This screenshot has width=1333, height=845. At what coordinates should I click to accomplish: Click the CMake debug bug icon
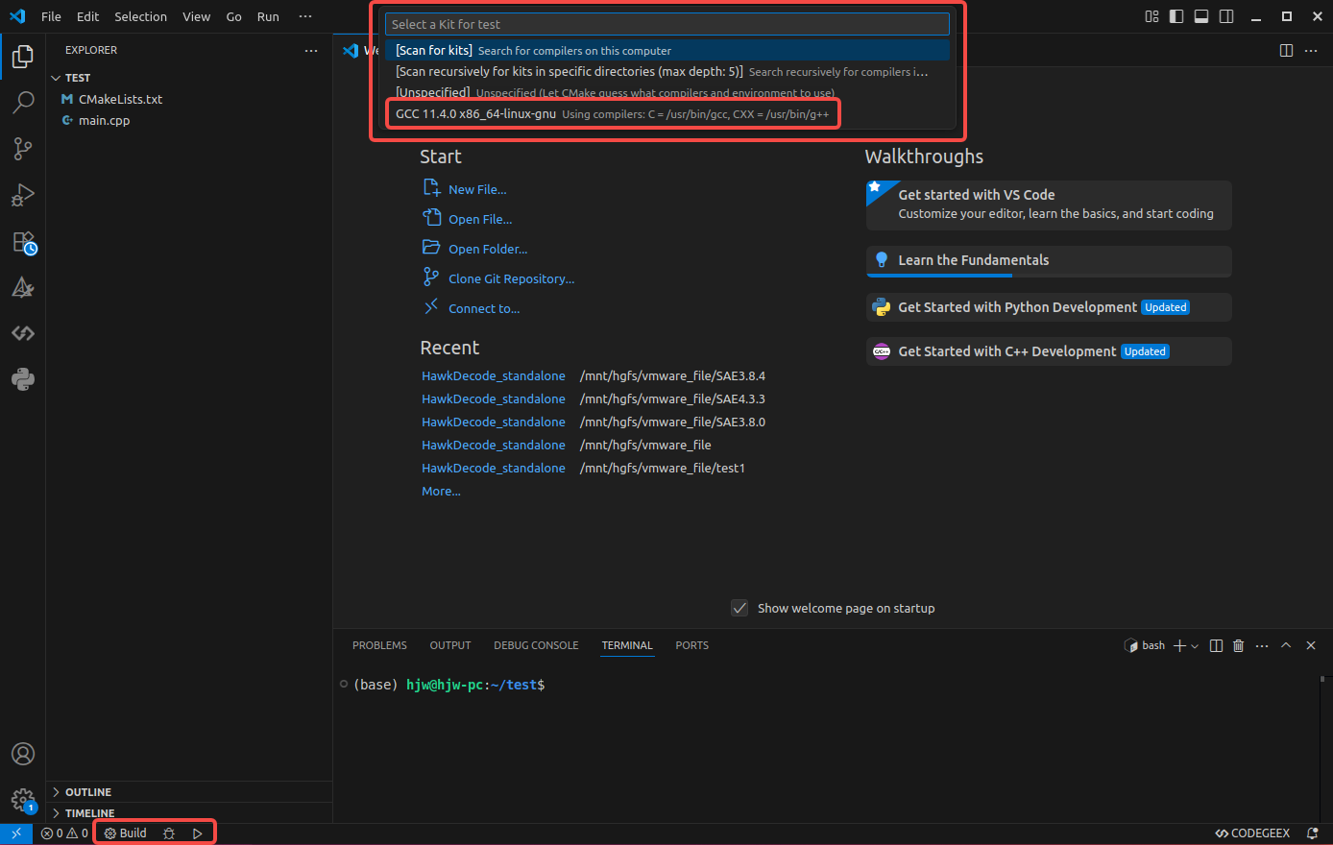pos(169,833)
